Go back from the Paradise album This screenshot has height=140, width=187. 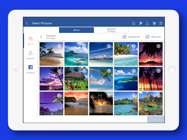pyautogui.click(x=41, y=37)
